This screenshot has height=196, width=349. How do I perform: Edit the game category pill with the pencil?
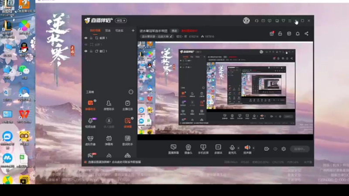tap(157, 37)
